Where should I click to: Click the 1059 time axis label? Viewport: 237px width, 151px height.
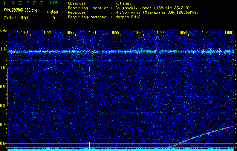click(206, 32)
